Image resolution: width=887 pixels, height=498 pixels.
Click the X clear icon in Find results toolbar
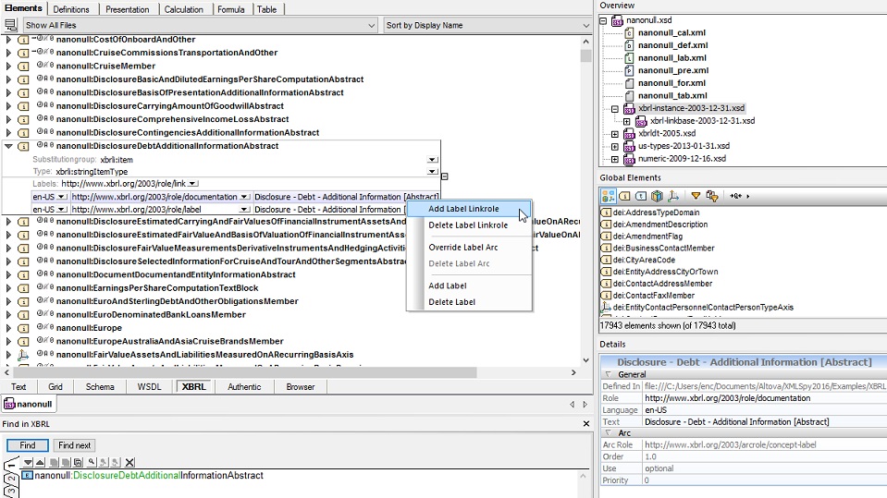[129, 462]
